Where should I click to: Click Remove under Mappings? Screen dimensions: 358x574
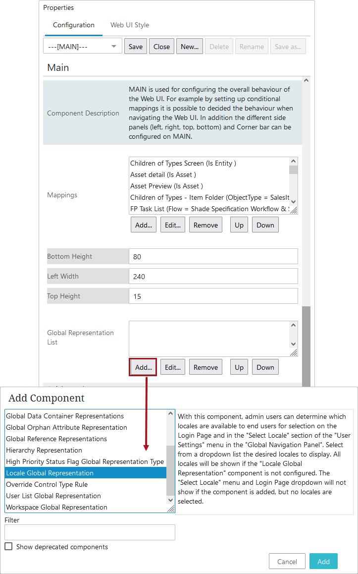[x=205, y=225]
